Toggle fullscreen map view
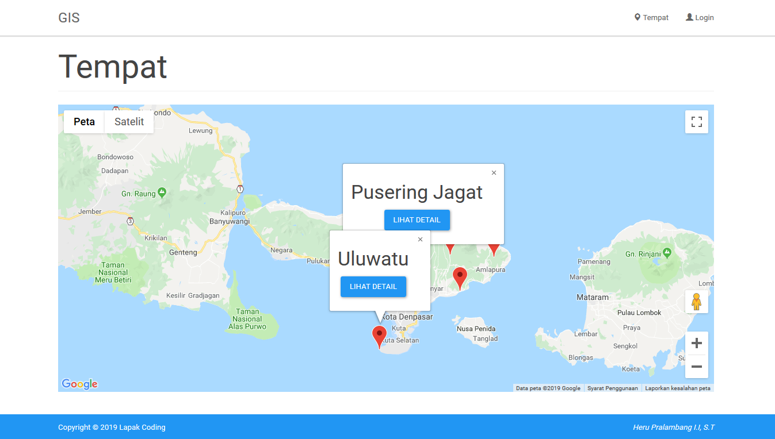 [x=696, y=122]
